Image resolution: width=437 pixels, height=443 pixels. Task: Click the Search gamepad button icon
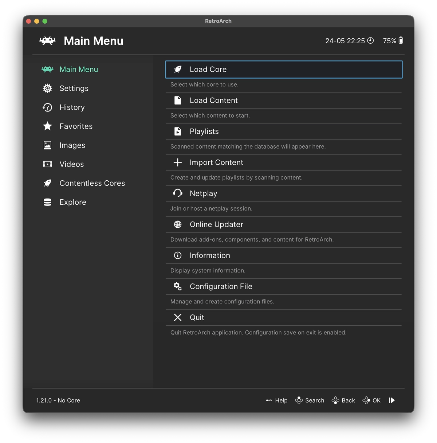pos(299,400)
